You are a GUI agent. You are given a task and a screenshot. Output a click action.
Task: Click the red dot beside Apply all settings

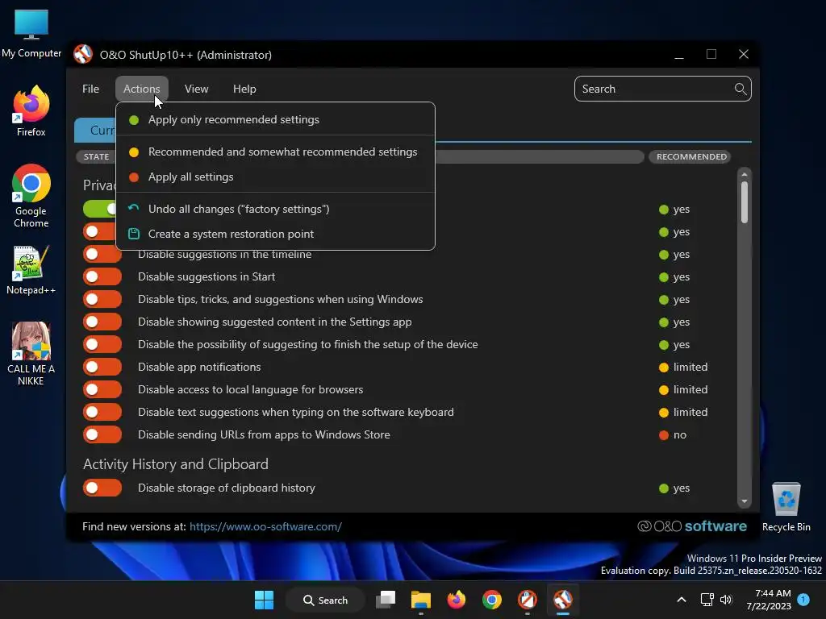134,177
